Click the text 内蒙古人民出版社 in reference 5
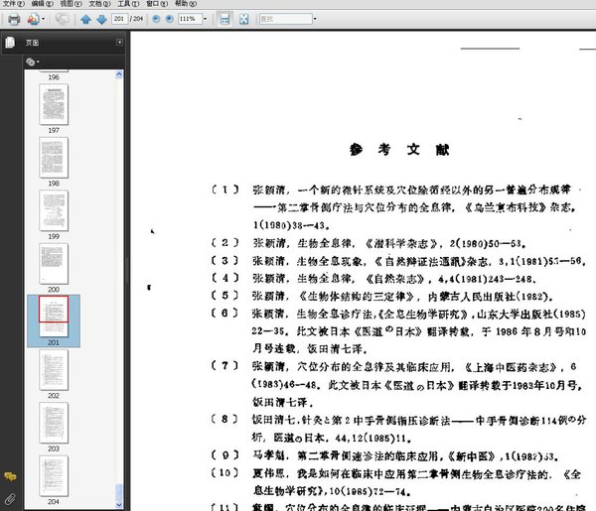This screenshot has width=596, height=511. (x=472, y=297)
